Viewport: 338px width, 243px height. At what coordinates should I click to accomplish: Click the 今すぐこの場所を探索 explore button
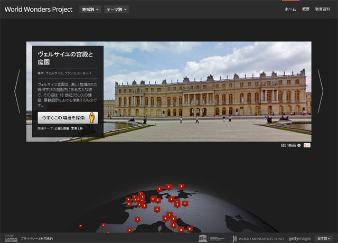pos(68,118)
